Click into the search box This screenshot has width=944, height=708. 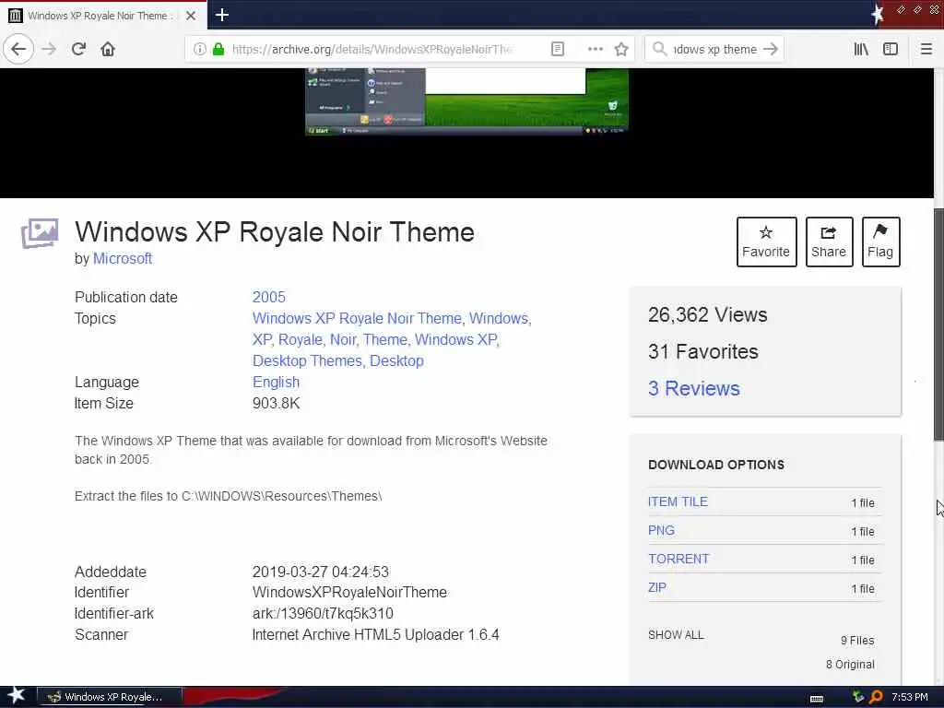pos(714,50)
